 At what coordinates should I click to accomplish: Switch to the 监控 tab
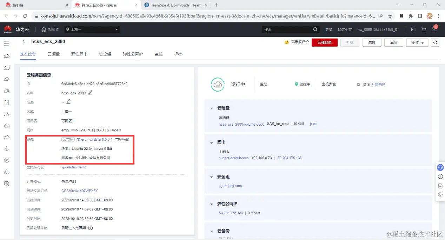click(x=159, y=54)
